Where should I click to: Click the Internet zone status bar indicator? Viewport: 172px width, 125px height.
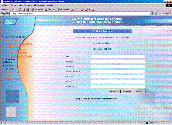150,123
